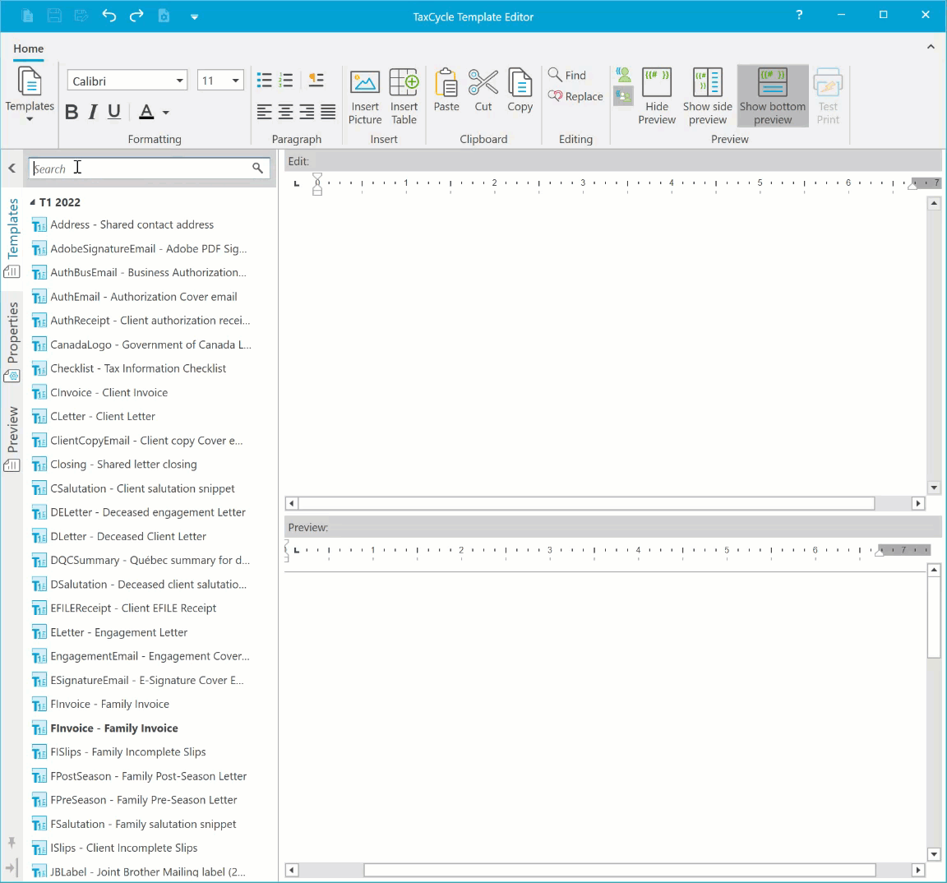Switch to Show side preview
The height and width of the screenshot is (883, 947).
pyautogui.click(x=707, y=97)
